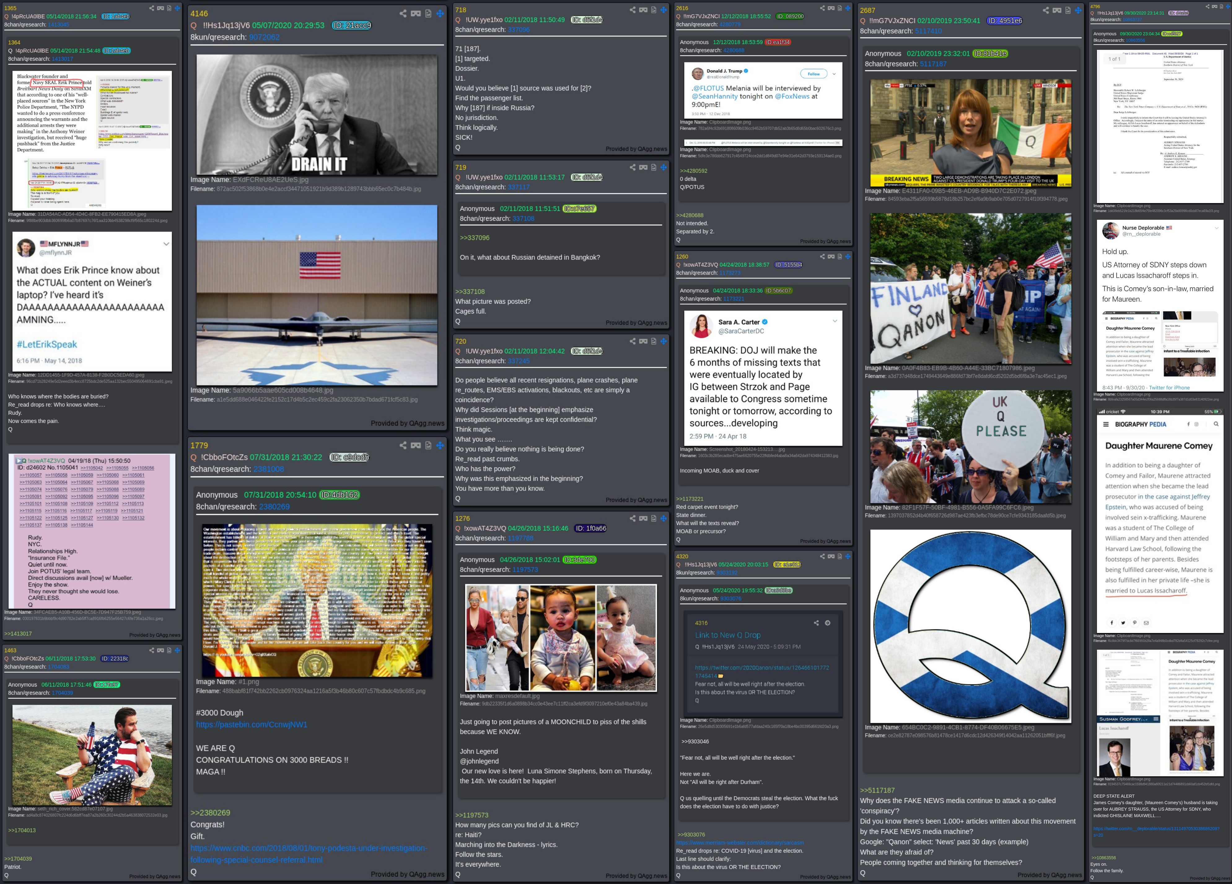
Task: Click the blue move arrows on post 719
Action: click(663, 167)
